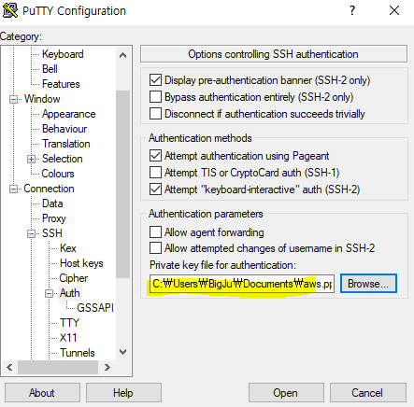
Task: Open the Translation category
Action: click(x=66, y=144)
